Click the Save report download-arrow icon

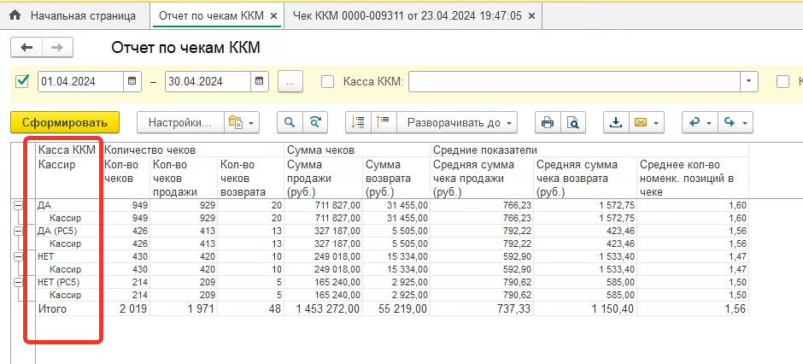tap(615, 123)
